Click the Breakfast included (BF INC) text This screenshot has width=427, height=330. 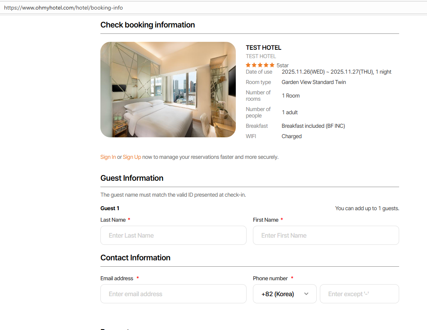313,126
